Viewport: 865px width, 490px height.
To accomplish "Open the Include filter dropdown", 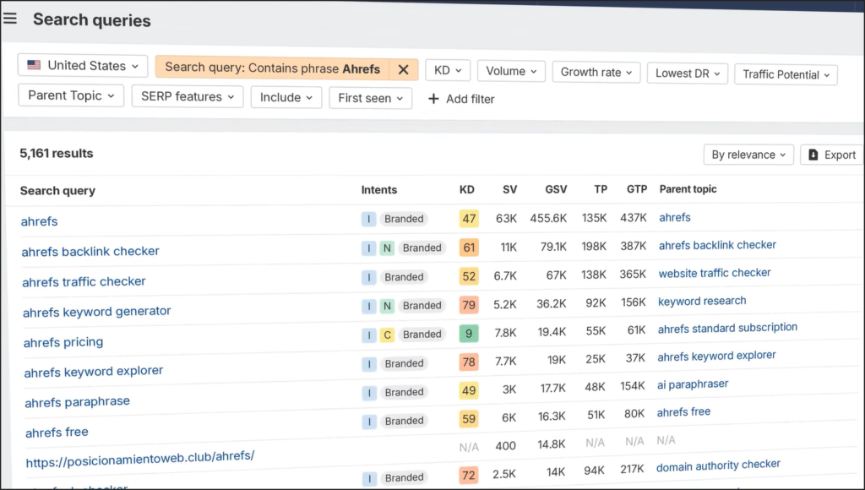I will coord(286,98).
